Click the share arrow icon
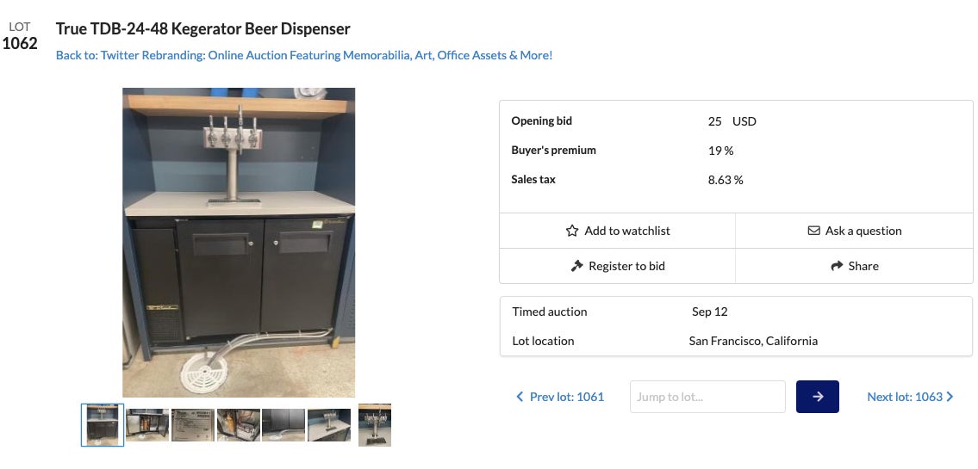The width and height of the screenshot is (978, 469). (837, 266)
